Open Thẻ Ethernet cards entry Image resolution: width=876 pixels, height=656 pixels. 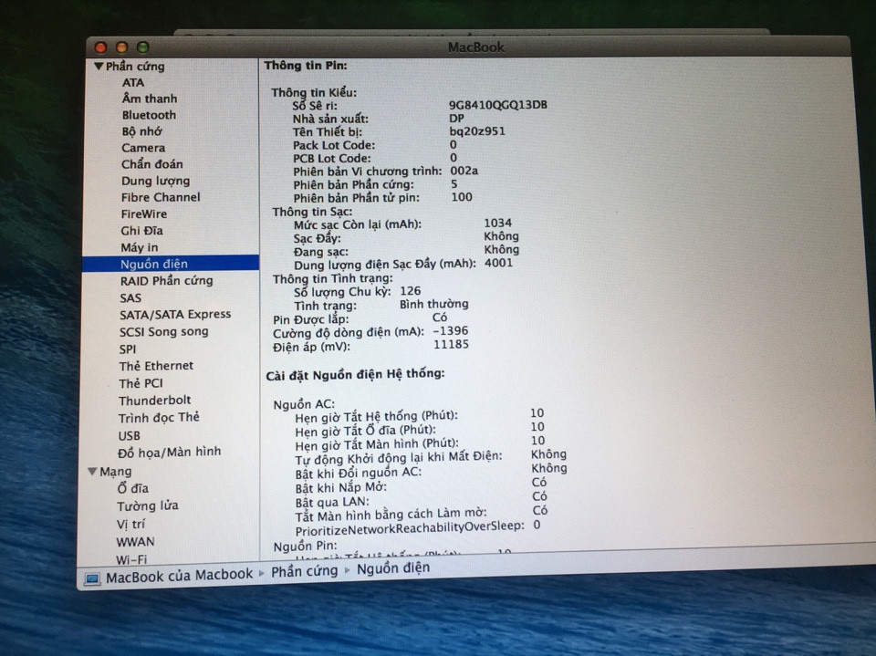(x=156, y=366)
